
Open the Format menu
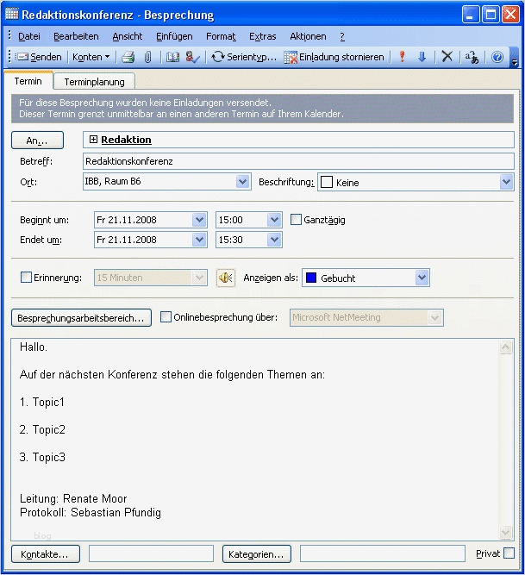(221, 36)
